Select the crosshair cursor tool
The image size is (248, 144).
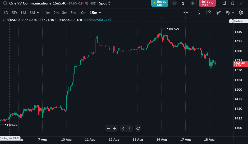[x=186, y=13]
